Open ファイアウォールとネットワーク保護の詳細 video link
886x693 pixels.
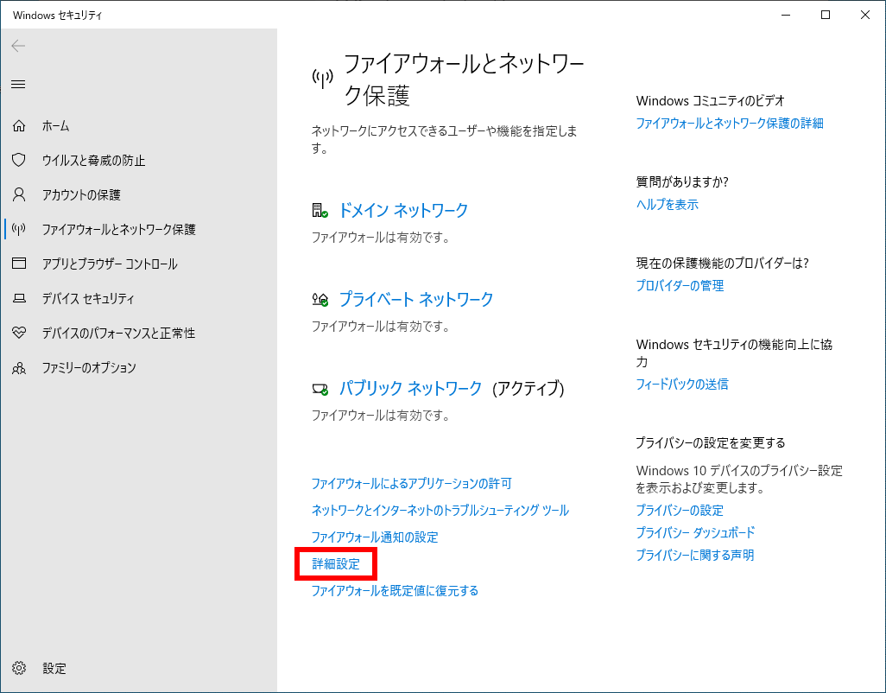pos(730,124)
